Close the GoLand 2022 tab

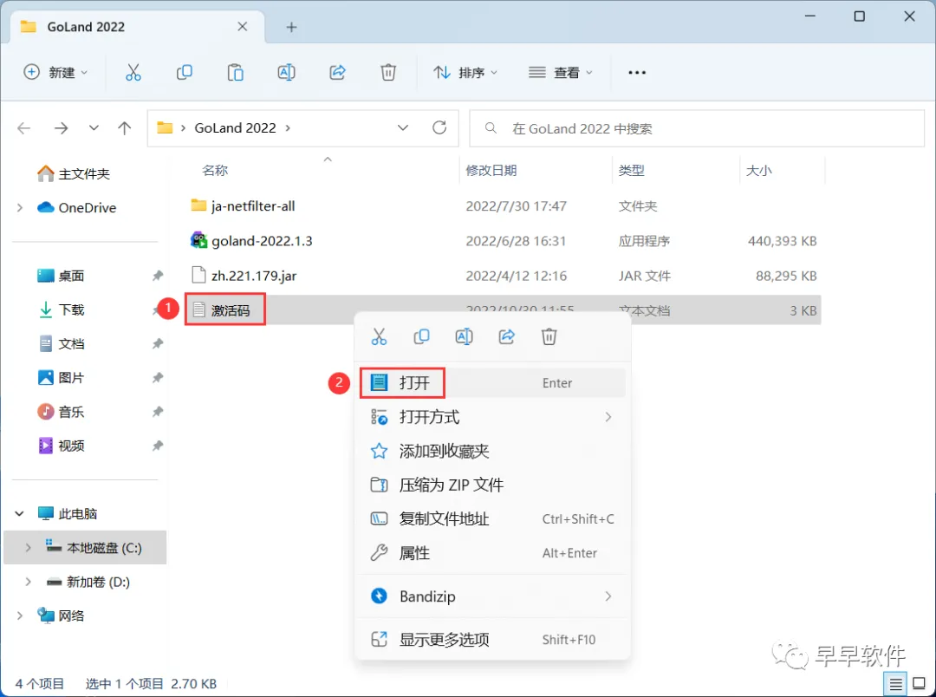tap(243, 26)
